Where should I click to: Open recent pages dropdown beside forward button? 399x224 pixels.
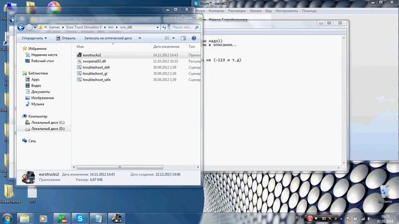(x=35, y=27)
